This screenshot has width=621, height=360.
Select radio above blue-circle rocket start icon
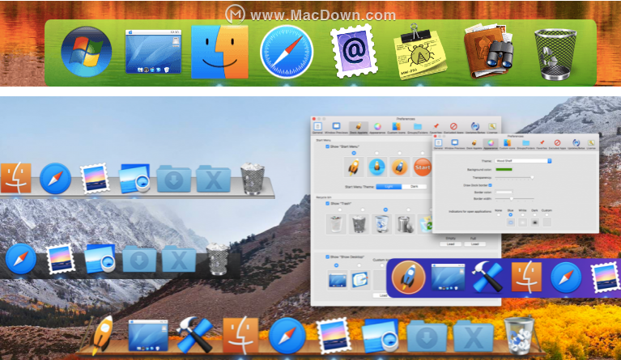pyautogui.click(x=376, y=153)
